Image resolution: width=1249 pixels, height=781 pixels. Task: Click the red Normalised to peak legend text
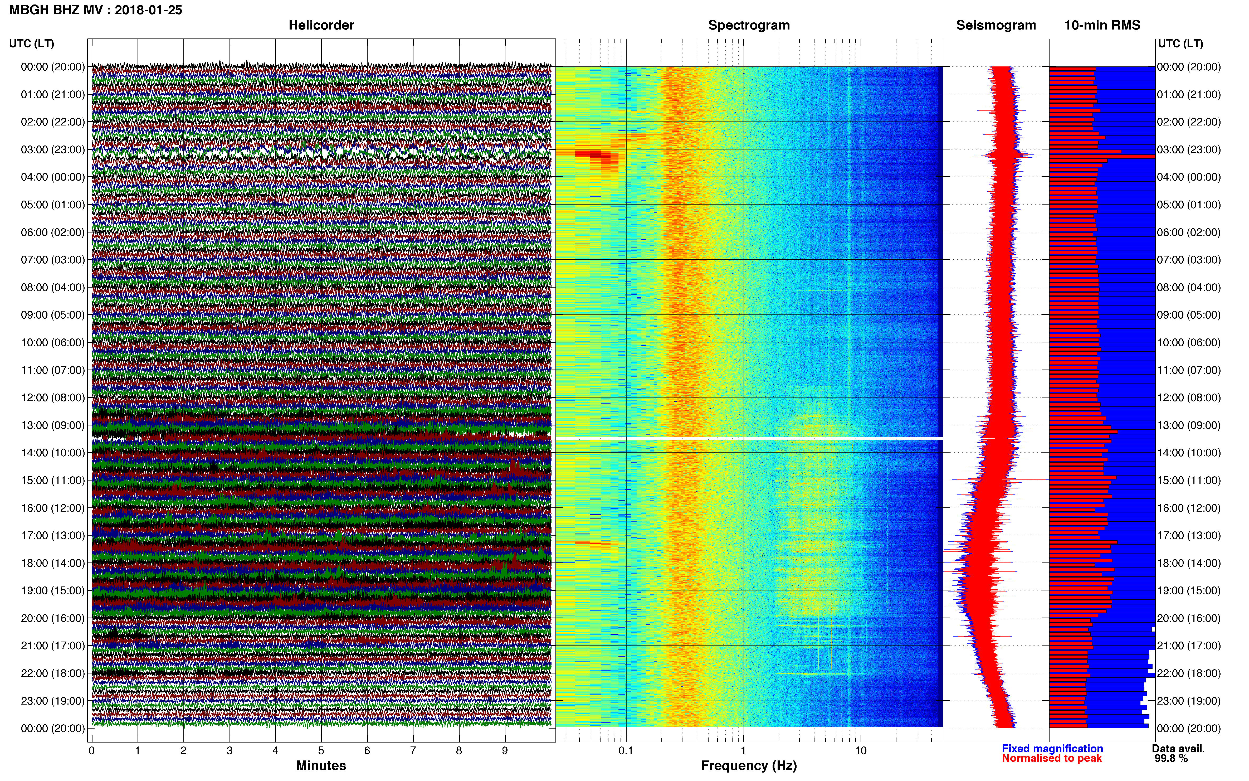click(1052, 758)
